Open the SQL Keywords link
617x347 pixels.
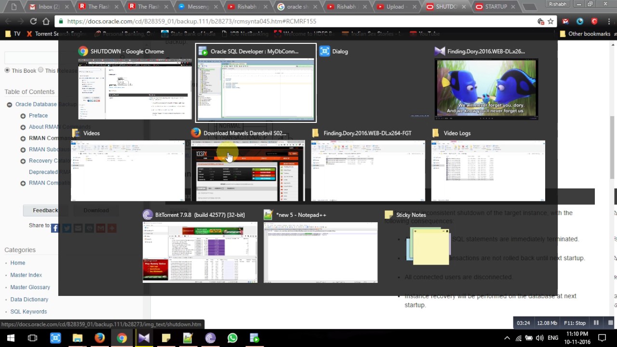[x=28, y=311]
